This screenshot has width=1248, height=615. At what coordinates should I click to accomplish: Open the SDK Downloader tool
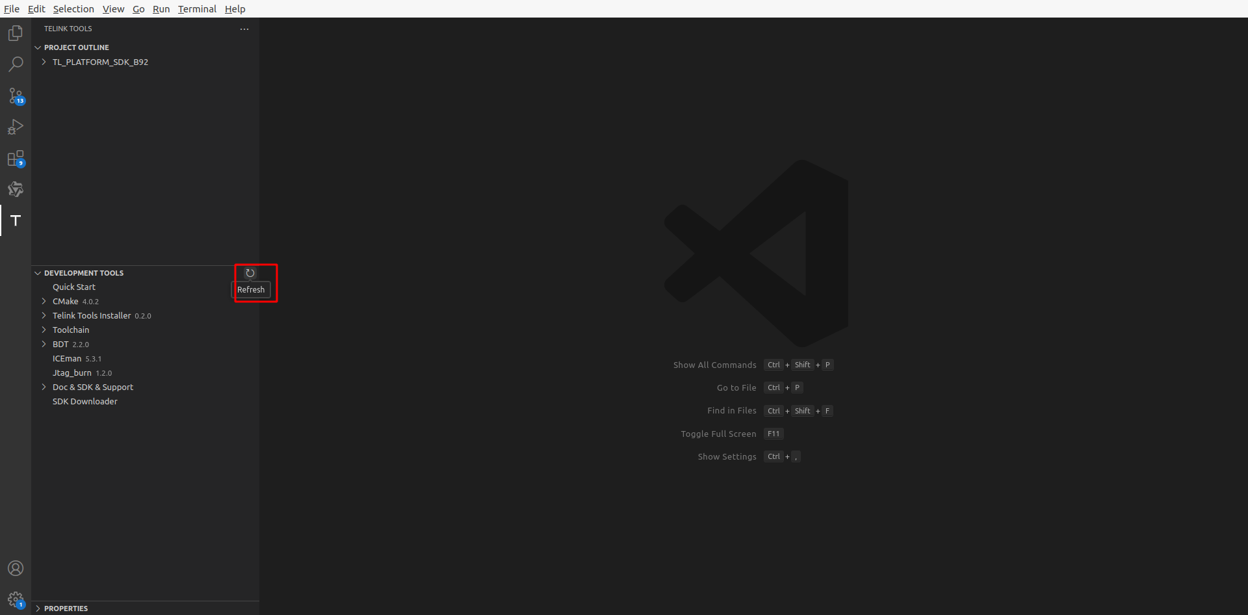(x=84, y=401)
